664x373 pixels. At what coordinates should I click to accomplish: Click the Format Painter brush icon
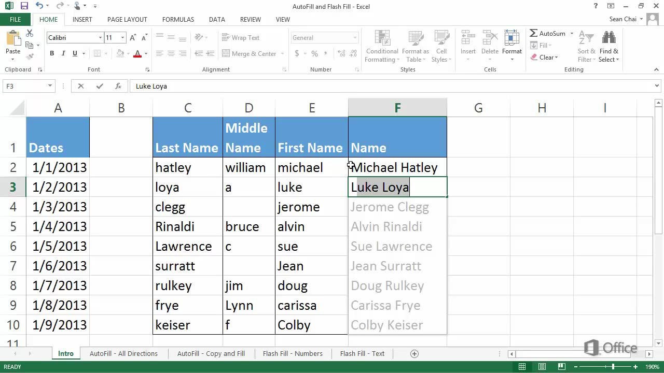(30, 56)
